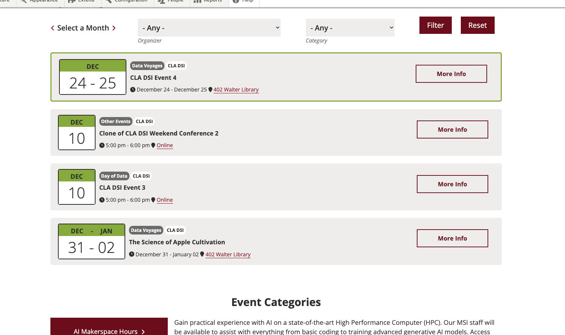Click the Reports bar chart icon
This screenshot has height=335, width=565.
[x=197, y=1]
